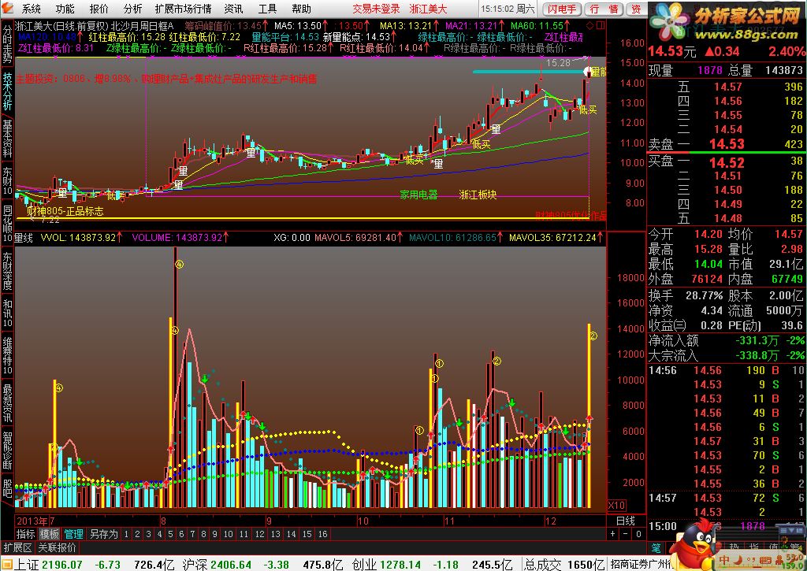Open the 维赛特10 sidebar tab

(x=7, y=355)
